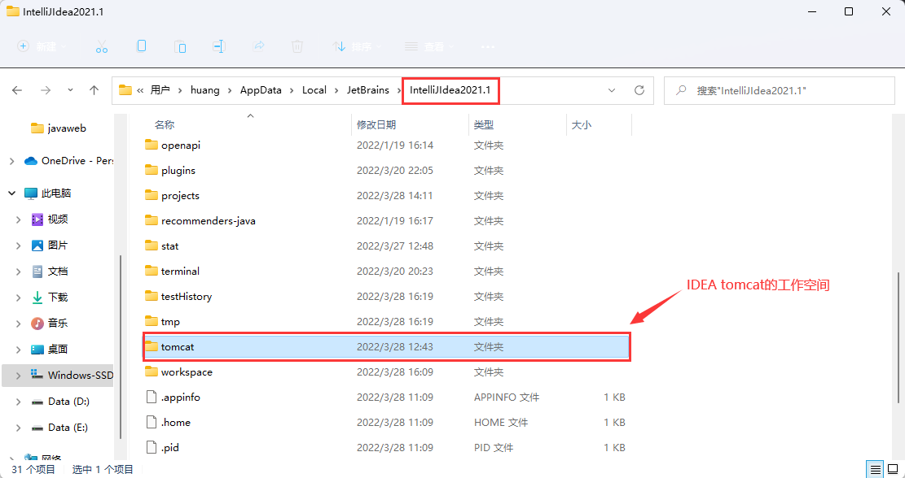
Task: Click the Copy icon in the toolbar
Action: tap(141, 46)
